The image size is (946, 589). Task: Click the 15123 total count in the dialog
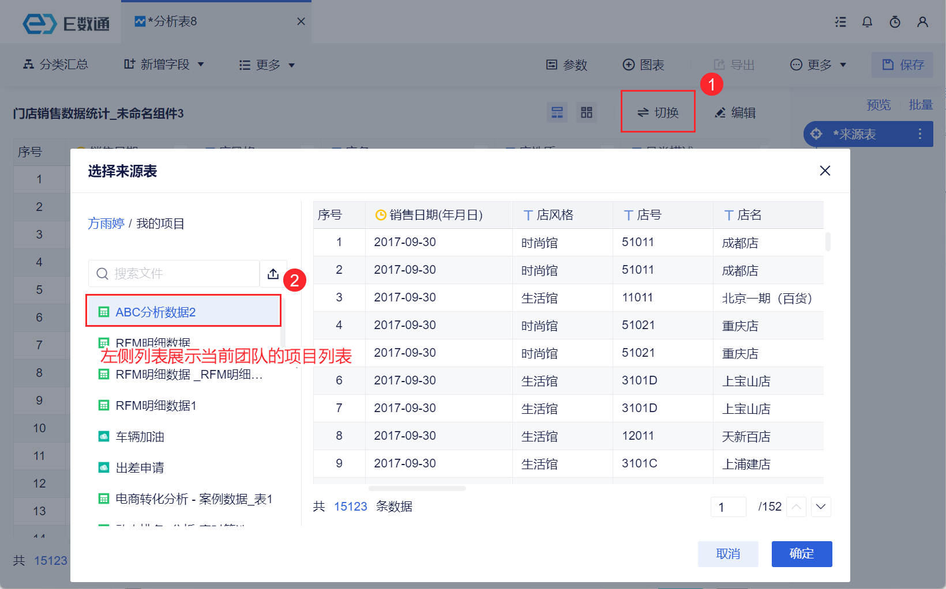(351, 507)
